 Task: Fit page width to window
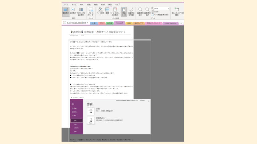coord(160,15)
